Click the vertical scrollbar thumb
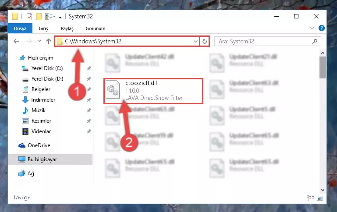 coord(323,67)
